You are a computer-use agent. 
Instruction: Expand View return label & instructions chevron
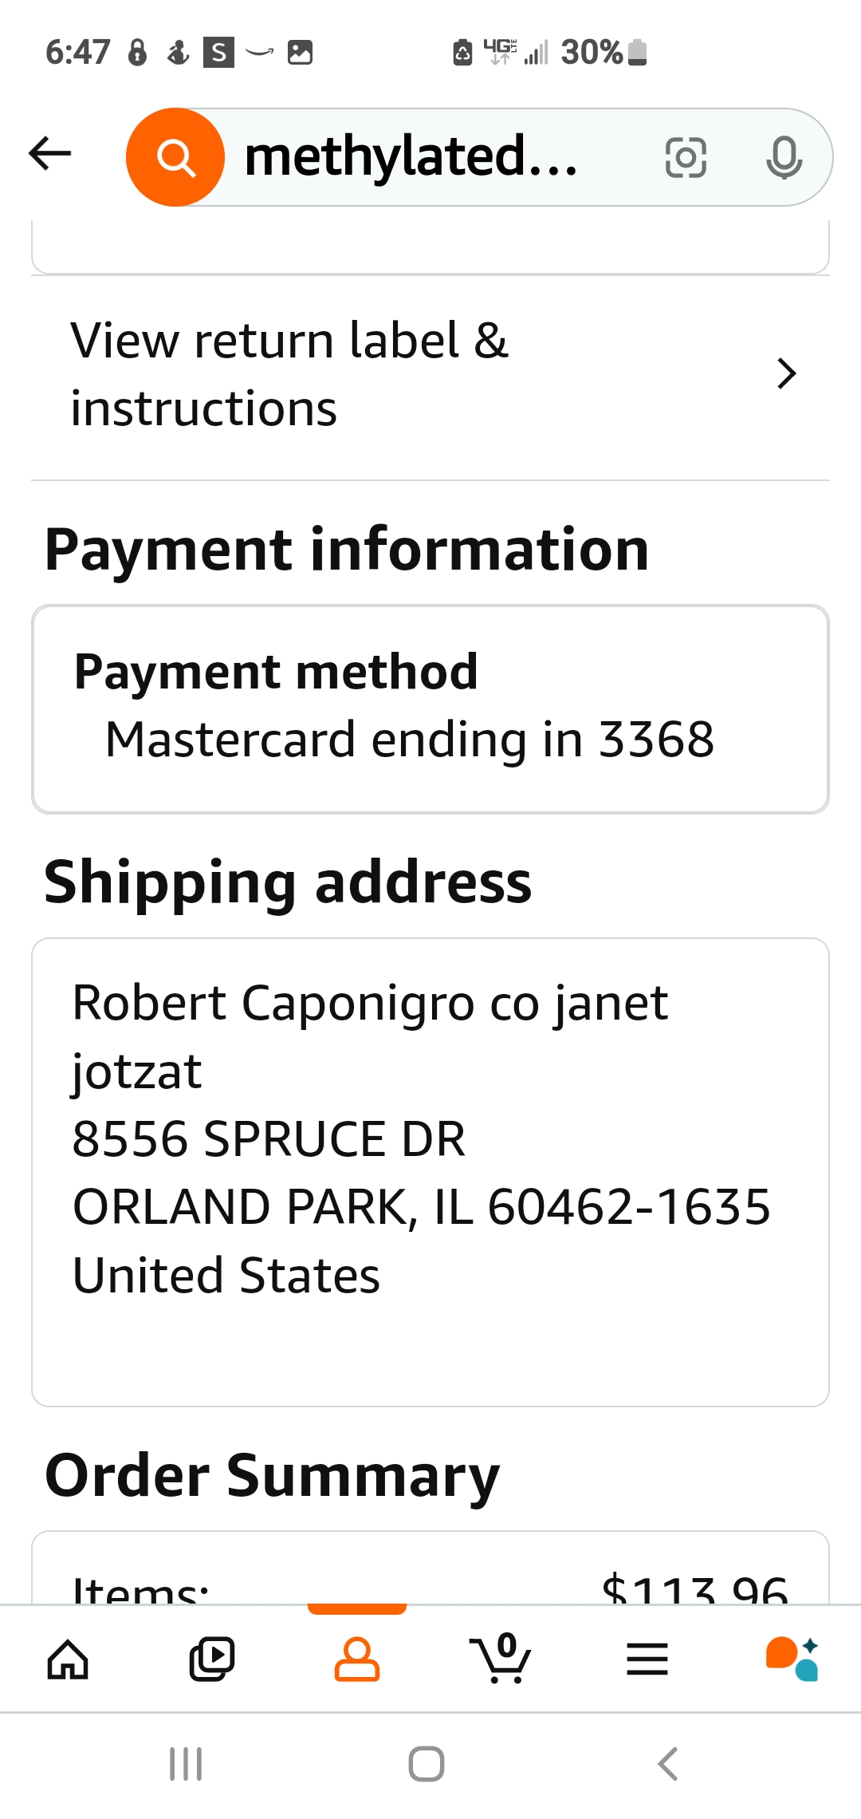tap(787, 373)
